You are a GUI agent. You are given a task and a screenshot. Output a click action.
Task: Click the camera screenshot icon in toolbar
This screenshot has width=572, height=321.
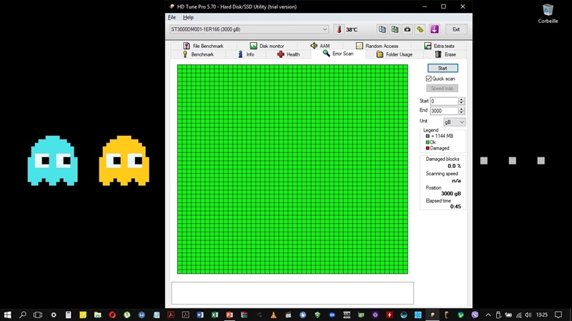coord(408,29)
